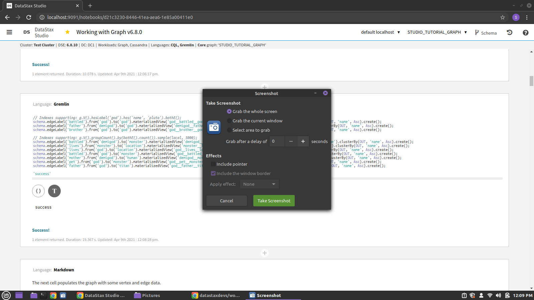Open the 'Apply effect' dropdown

click(259, 184)
